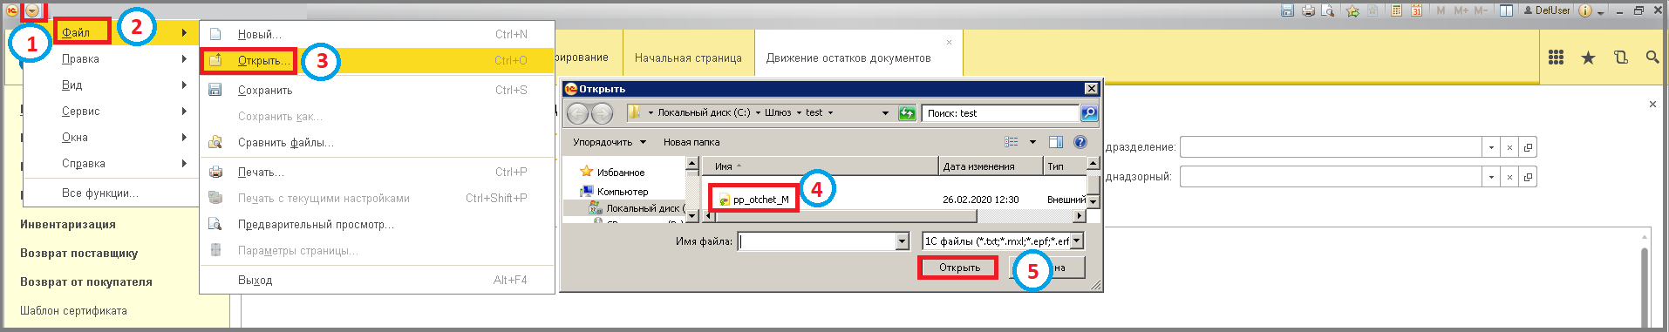Open Возврат поставщику sidebar link
This screenshot has height=332, width=1669.
click(x=79, y=254)
